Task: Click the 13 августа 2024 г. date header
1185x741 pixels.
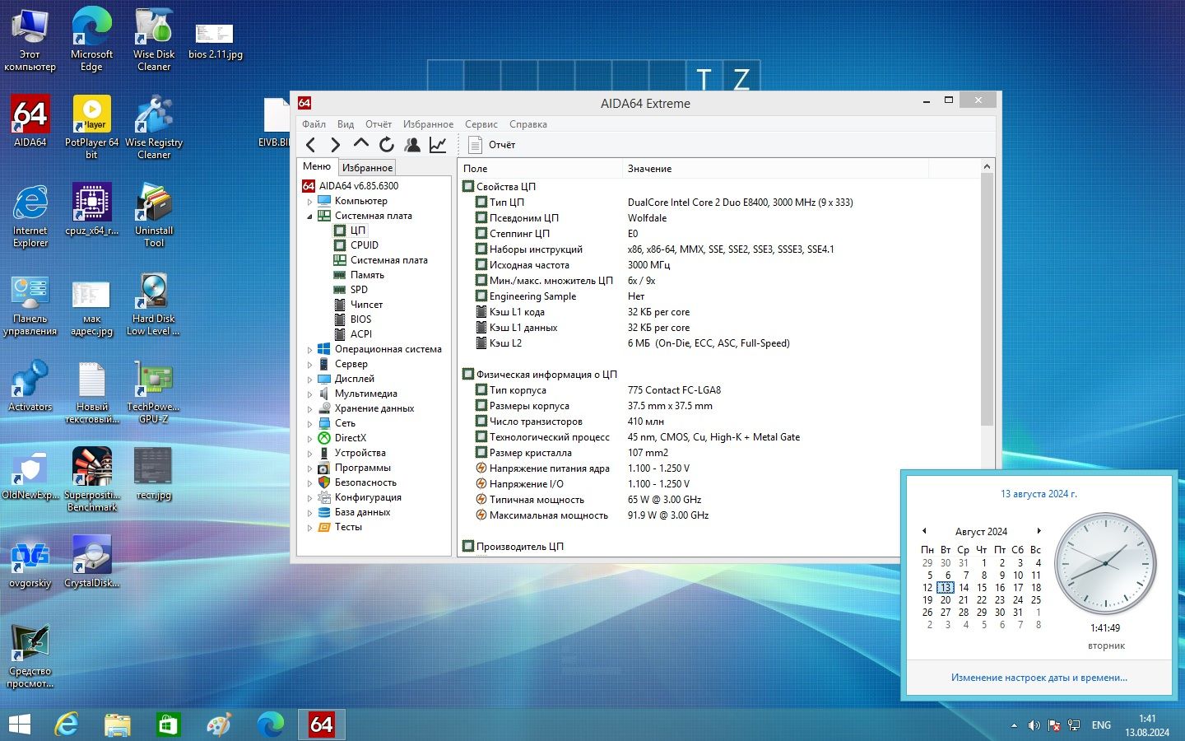Action: point(1039,494)
